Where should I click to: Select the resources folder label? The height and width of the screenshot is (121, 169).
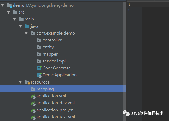pos(40,82)
